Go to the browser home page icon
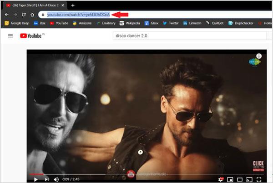The width and height of the screenshot is (273, 183). (x=32, y=15)
